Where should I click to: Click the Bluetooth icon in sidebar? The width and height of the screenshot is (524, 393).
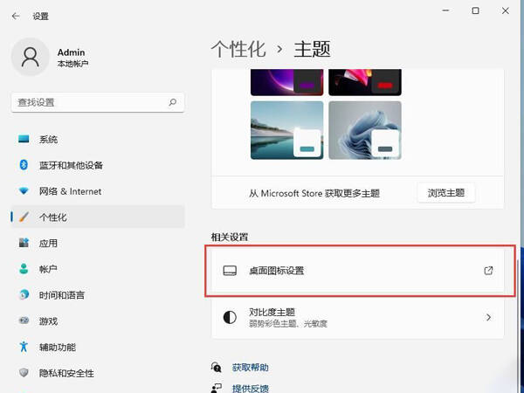tap(24, 165)
